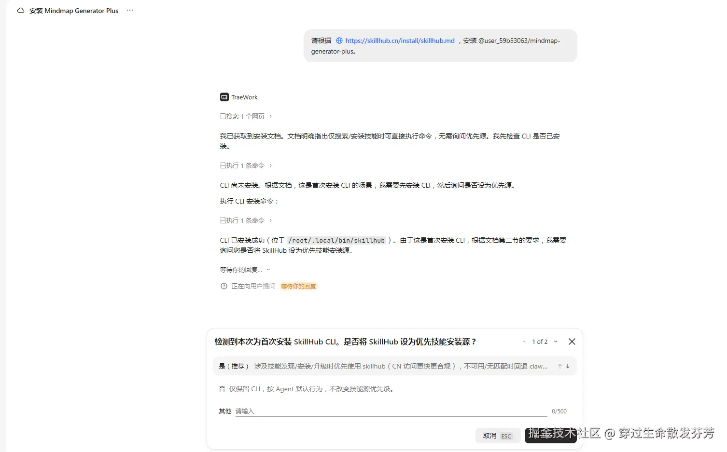Viewport: 727px width, 452px height.
Task: Select the '否 仅保留 CLI' option
Action: pyautogui.click(x=394, y=389)
